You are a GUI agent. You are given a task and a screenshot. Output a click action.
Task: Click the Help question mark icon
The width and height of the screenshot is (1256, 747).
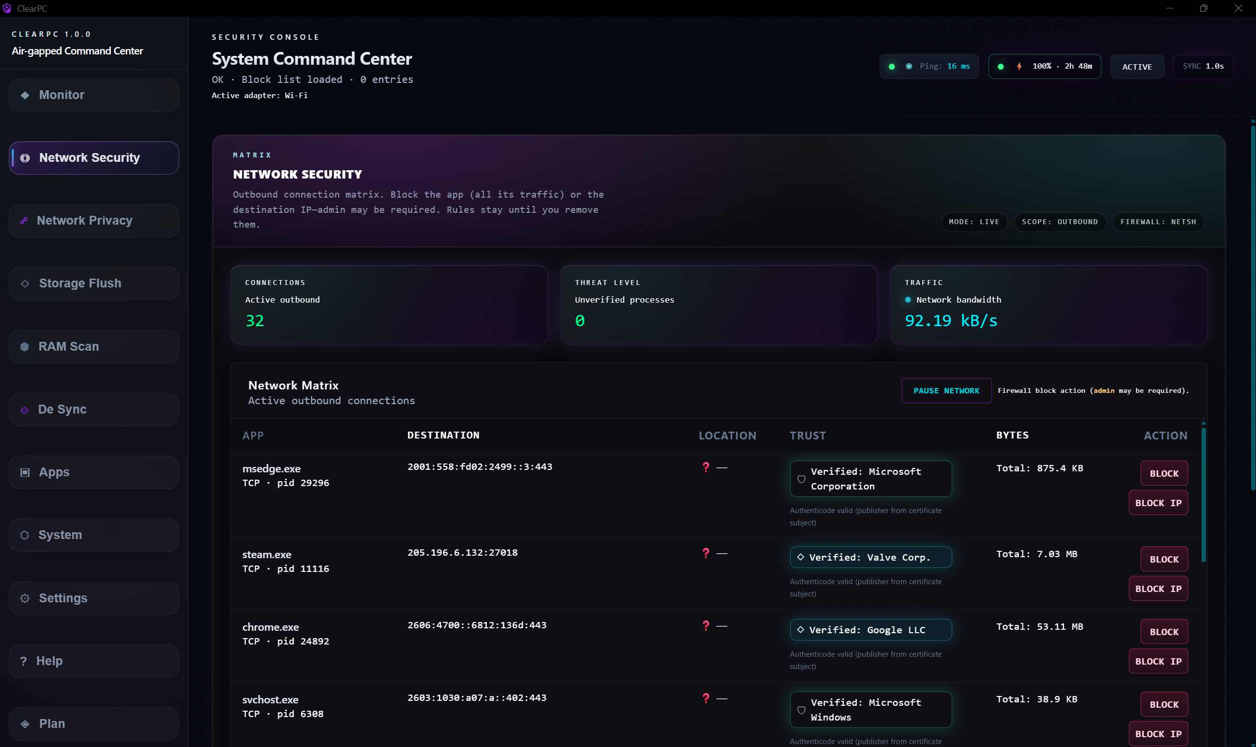pos(23,661)
